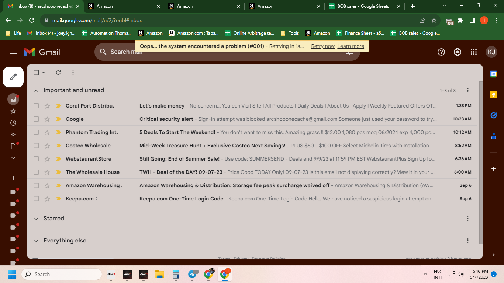Open Gmail Settings gear
This screenshot has height=283, width=504.
458,52
